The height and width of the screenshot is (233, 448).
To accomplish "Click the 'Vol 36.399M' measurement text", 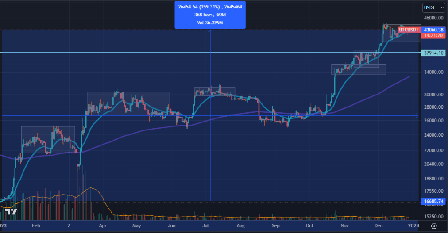I will pyautogui.click(x=210, y=23).
